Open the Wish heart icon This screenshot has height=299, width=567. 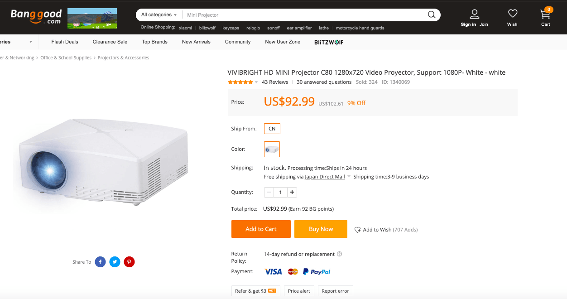pos(512,14)
